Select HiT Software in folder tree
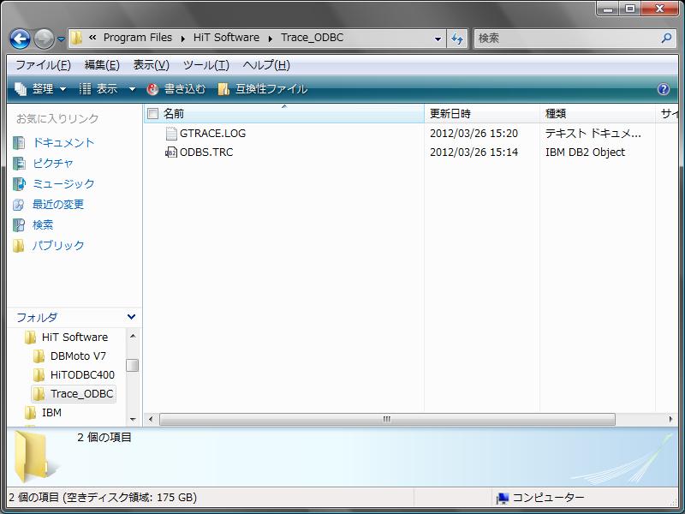The height and width of the screenshot is (514, 685). click(x=74, y=337)
